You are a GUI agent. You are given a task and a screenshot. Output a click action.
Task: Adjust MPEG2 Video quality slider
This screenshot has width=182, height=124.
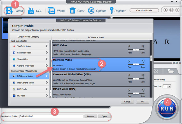click(136, 93)
